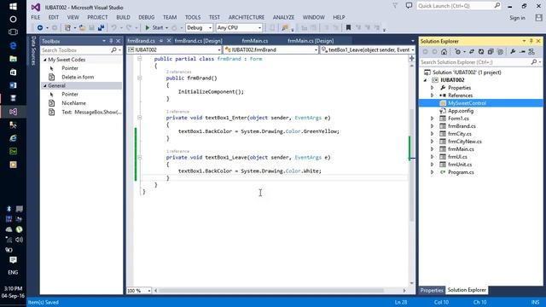546x307 pixels.
Task: Click the Search Toolbox input field
Action: (x=76, y=50)
